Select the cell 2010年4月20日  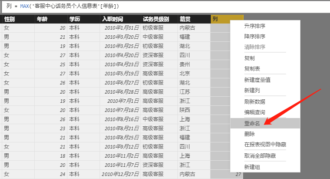(122, 55)
